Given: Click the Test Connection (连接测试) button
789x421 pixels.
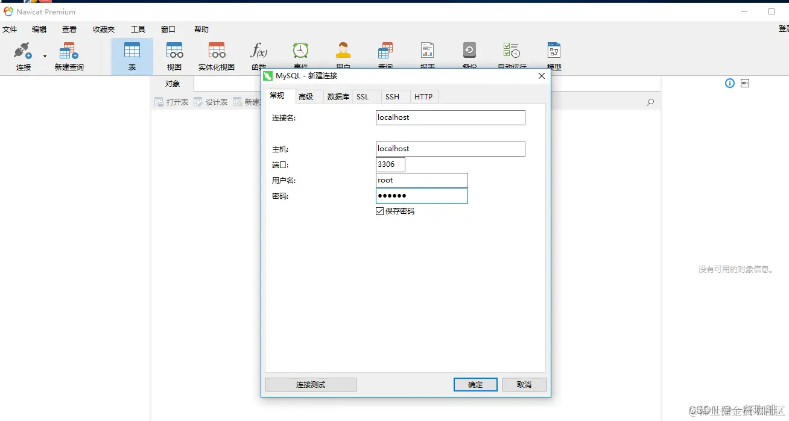Looking at the screenshot, I should click(311, 385).
